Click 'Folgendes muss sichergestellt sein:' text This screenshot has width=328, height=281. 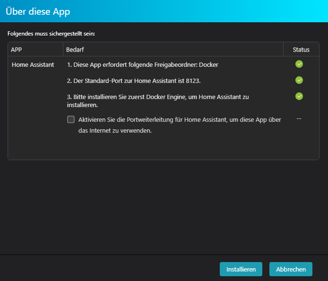51,34
